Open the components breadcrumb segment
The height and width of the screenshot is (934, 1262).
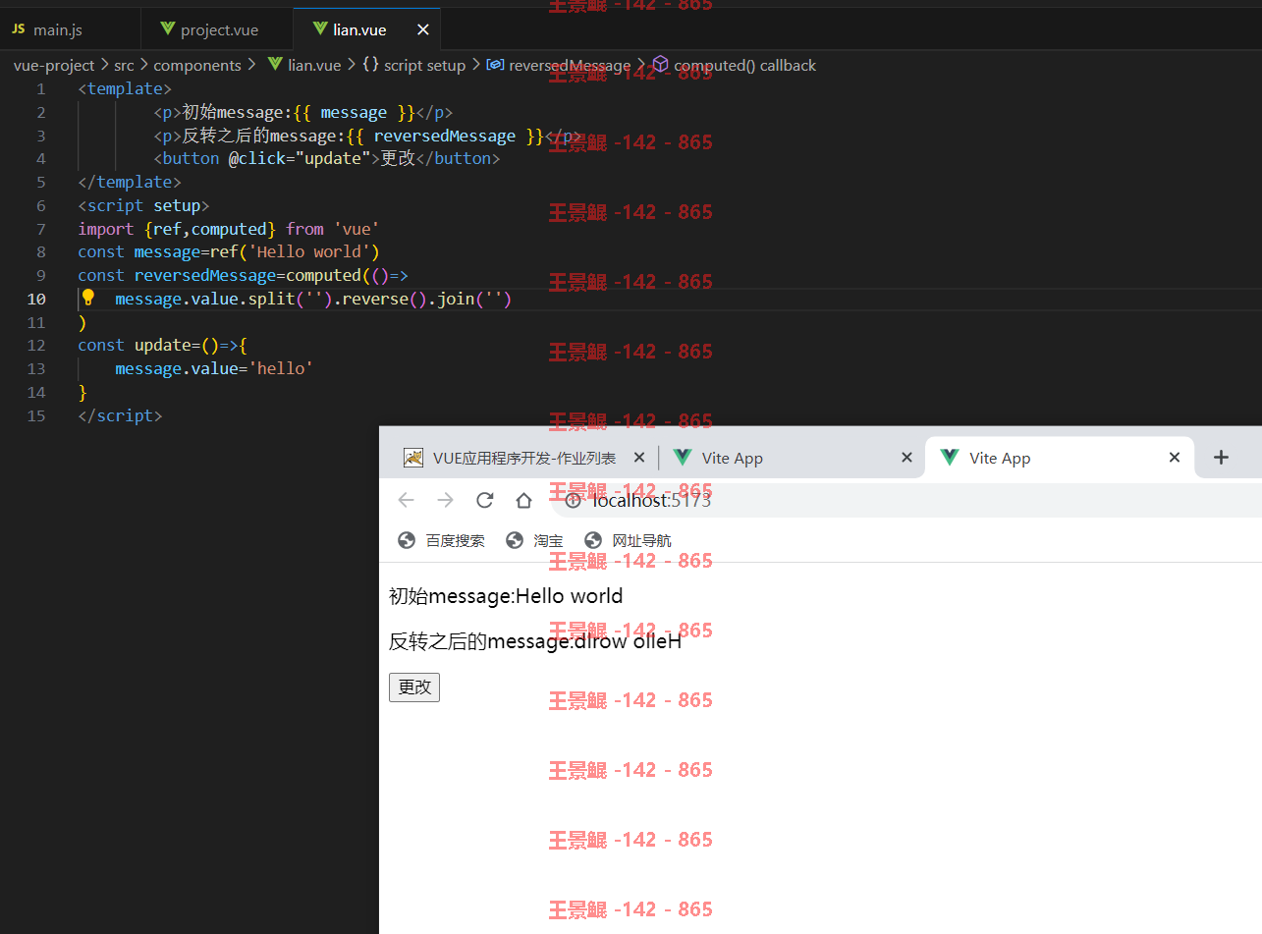[x=197, y=65]
